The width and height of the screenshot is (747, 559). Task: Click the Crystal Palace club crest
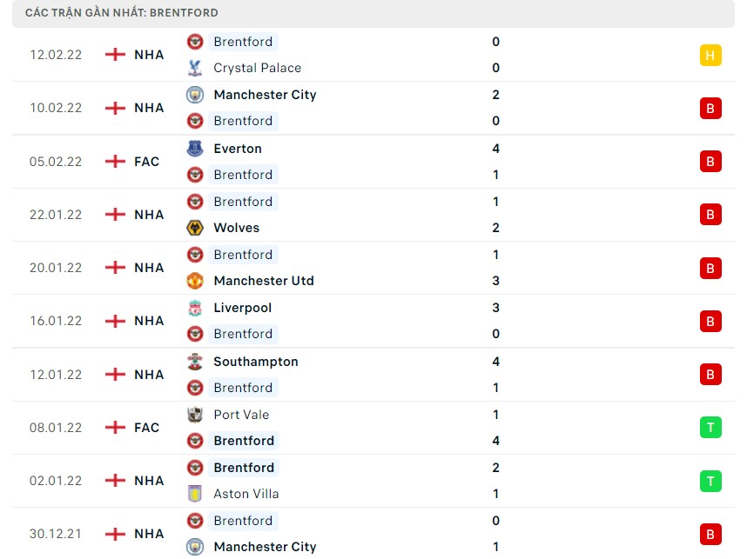[x=195, y=68]
